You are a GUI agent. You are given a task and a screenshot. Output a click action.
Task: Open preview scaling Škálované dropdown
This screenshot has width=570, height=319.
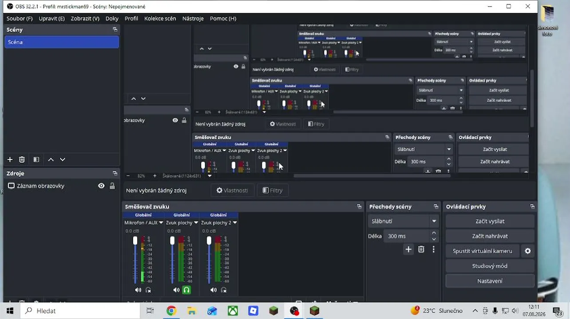point(210,176)
